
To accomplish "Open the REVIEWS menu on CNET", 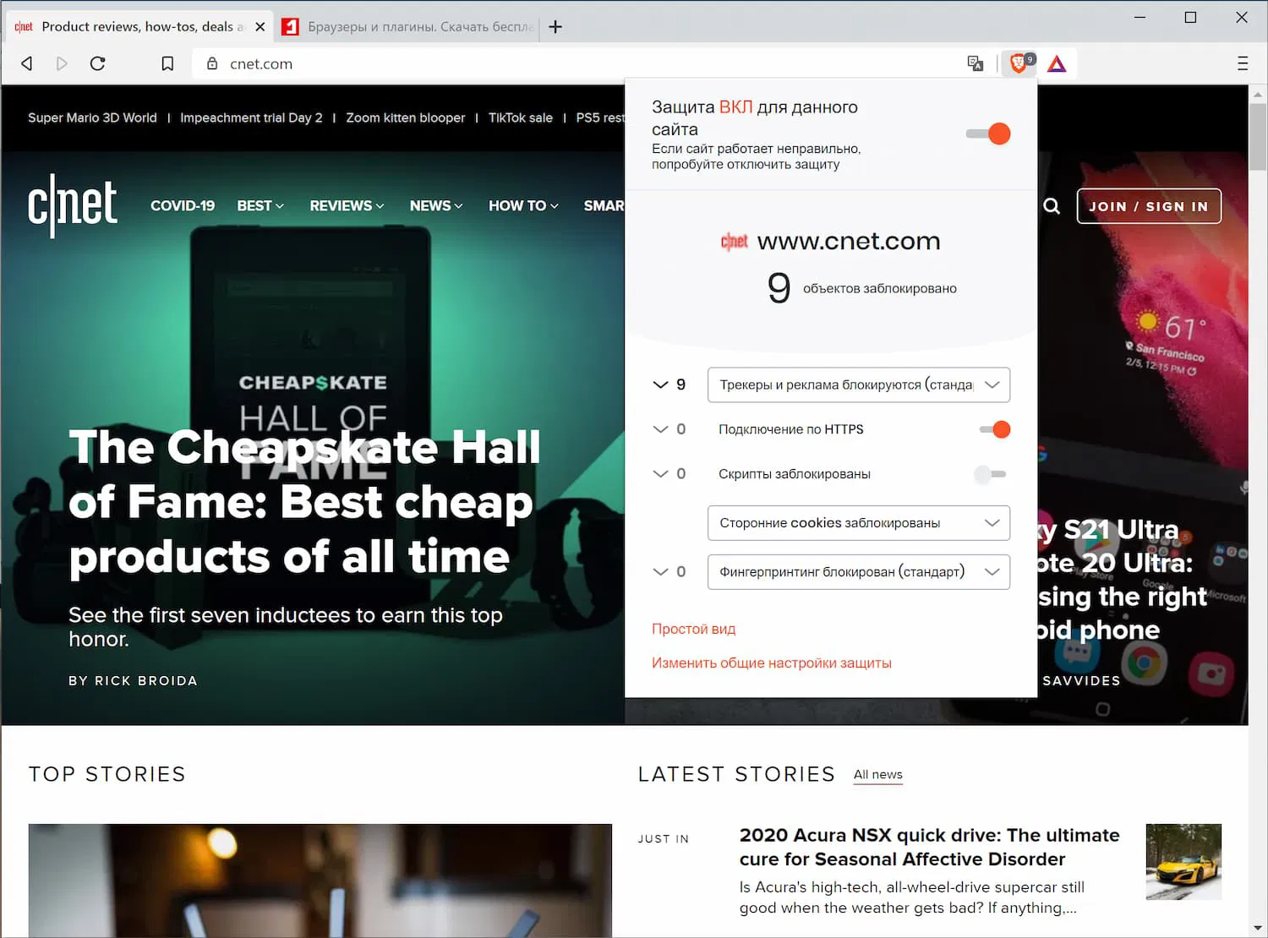I will (x=347, y=205).
